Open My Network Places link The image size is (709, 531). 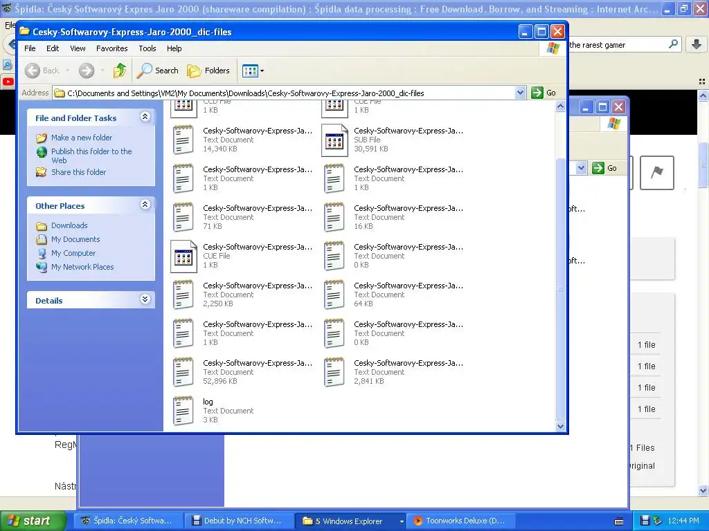pos(82,267)
